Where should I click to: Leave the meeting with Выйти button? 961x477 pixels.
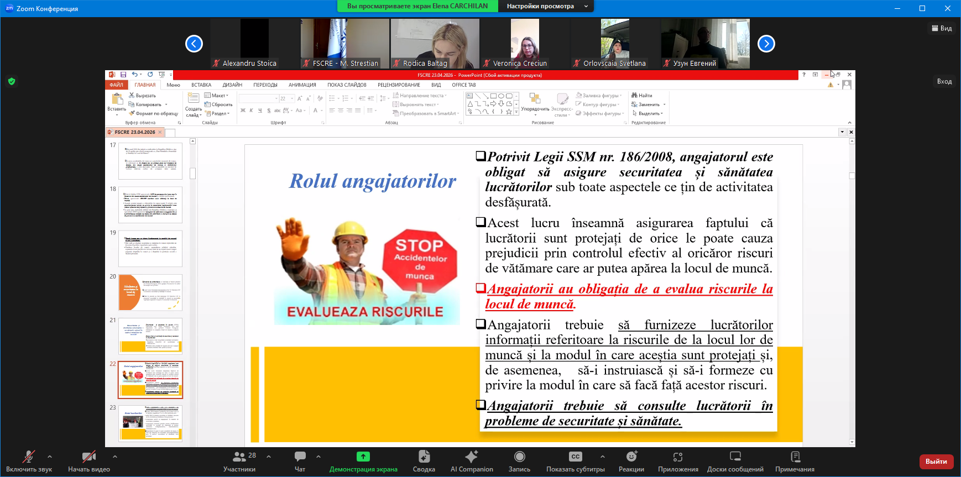[936, 462]
